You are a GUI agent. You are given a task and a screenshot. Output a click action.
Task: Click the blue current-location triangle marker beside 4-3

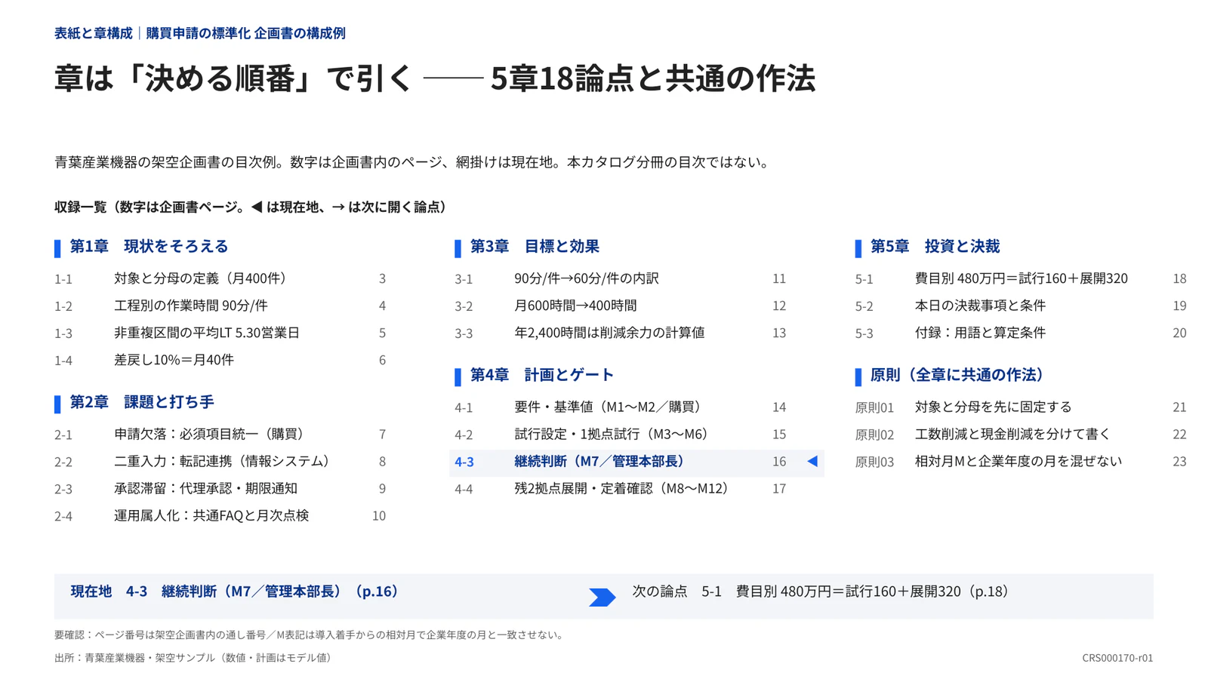click(x=812, y=461)
